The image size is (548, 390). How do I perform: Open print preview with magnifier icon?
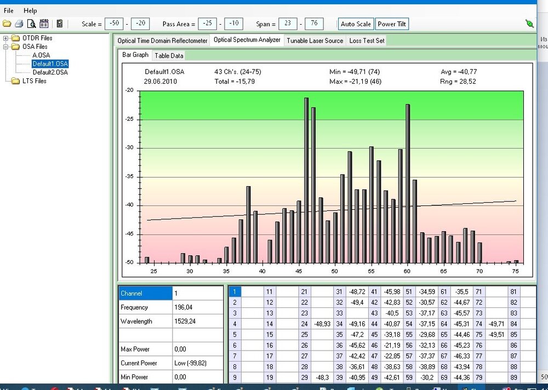point(32,24)
